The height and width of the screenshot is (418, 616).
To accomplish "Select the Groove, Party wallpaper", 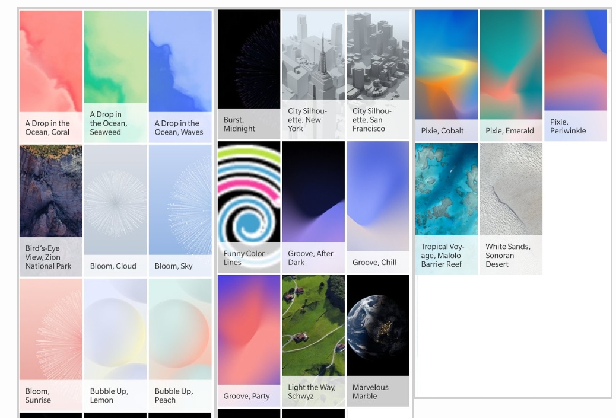I will click(249, 341).
